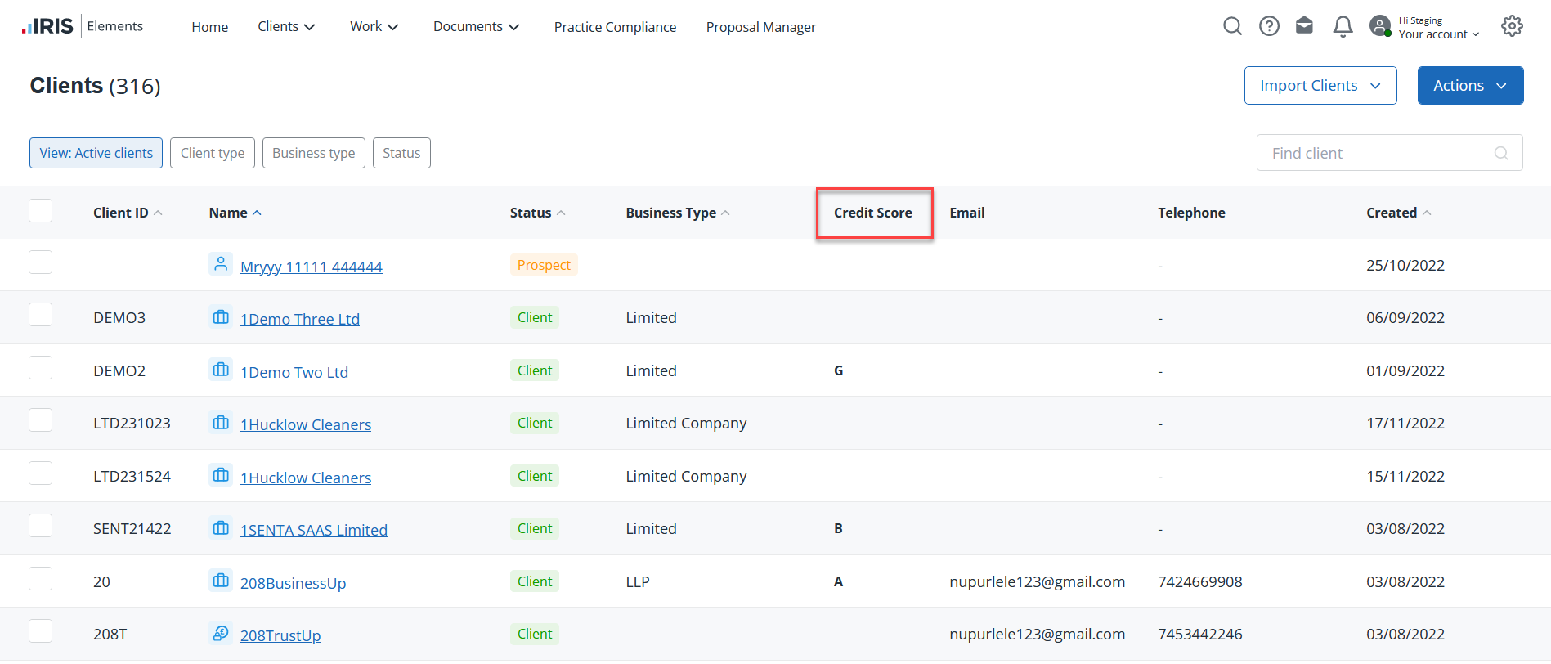Click the help question mark icon

(x=1269, y=26)
